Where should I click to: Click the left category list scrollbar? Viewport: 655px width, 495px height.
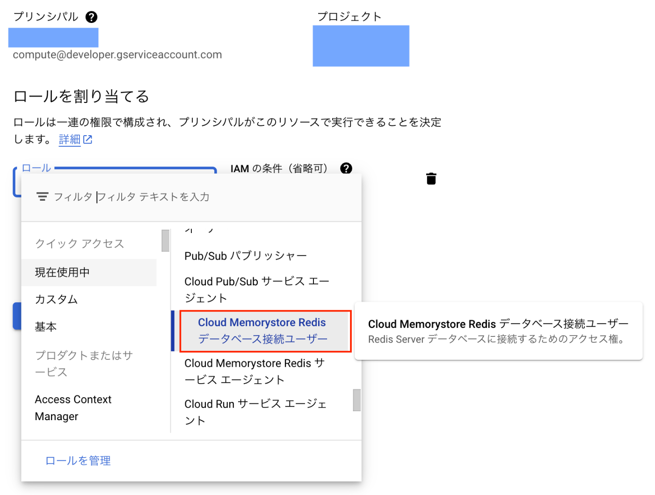point(165,240)
